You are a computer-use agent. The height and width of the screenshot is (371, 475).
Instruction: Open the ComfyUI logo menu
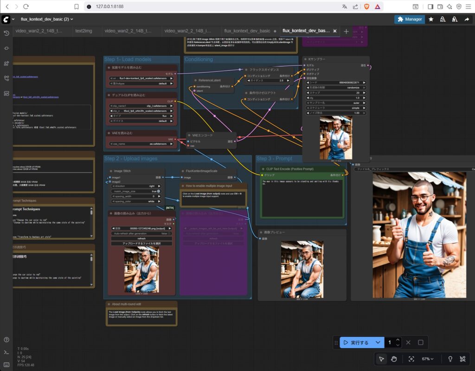point(6,19)
